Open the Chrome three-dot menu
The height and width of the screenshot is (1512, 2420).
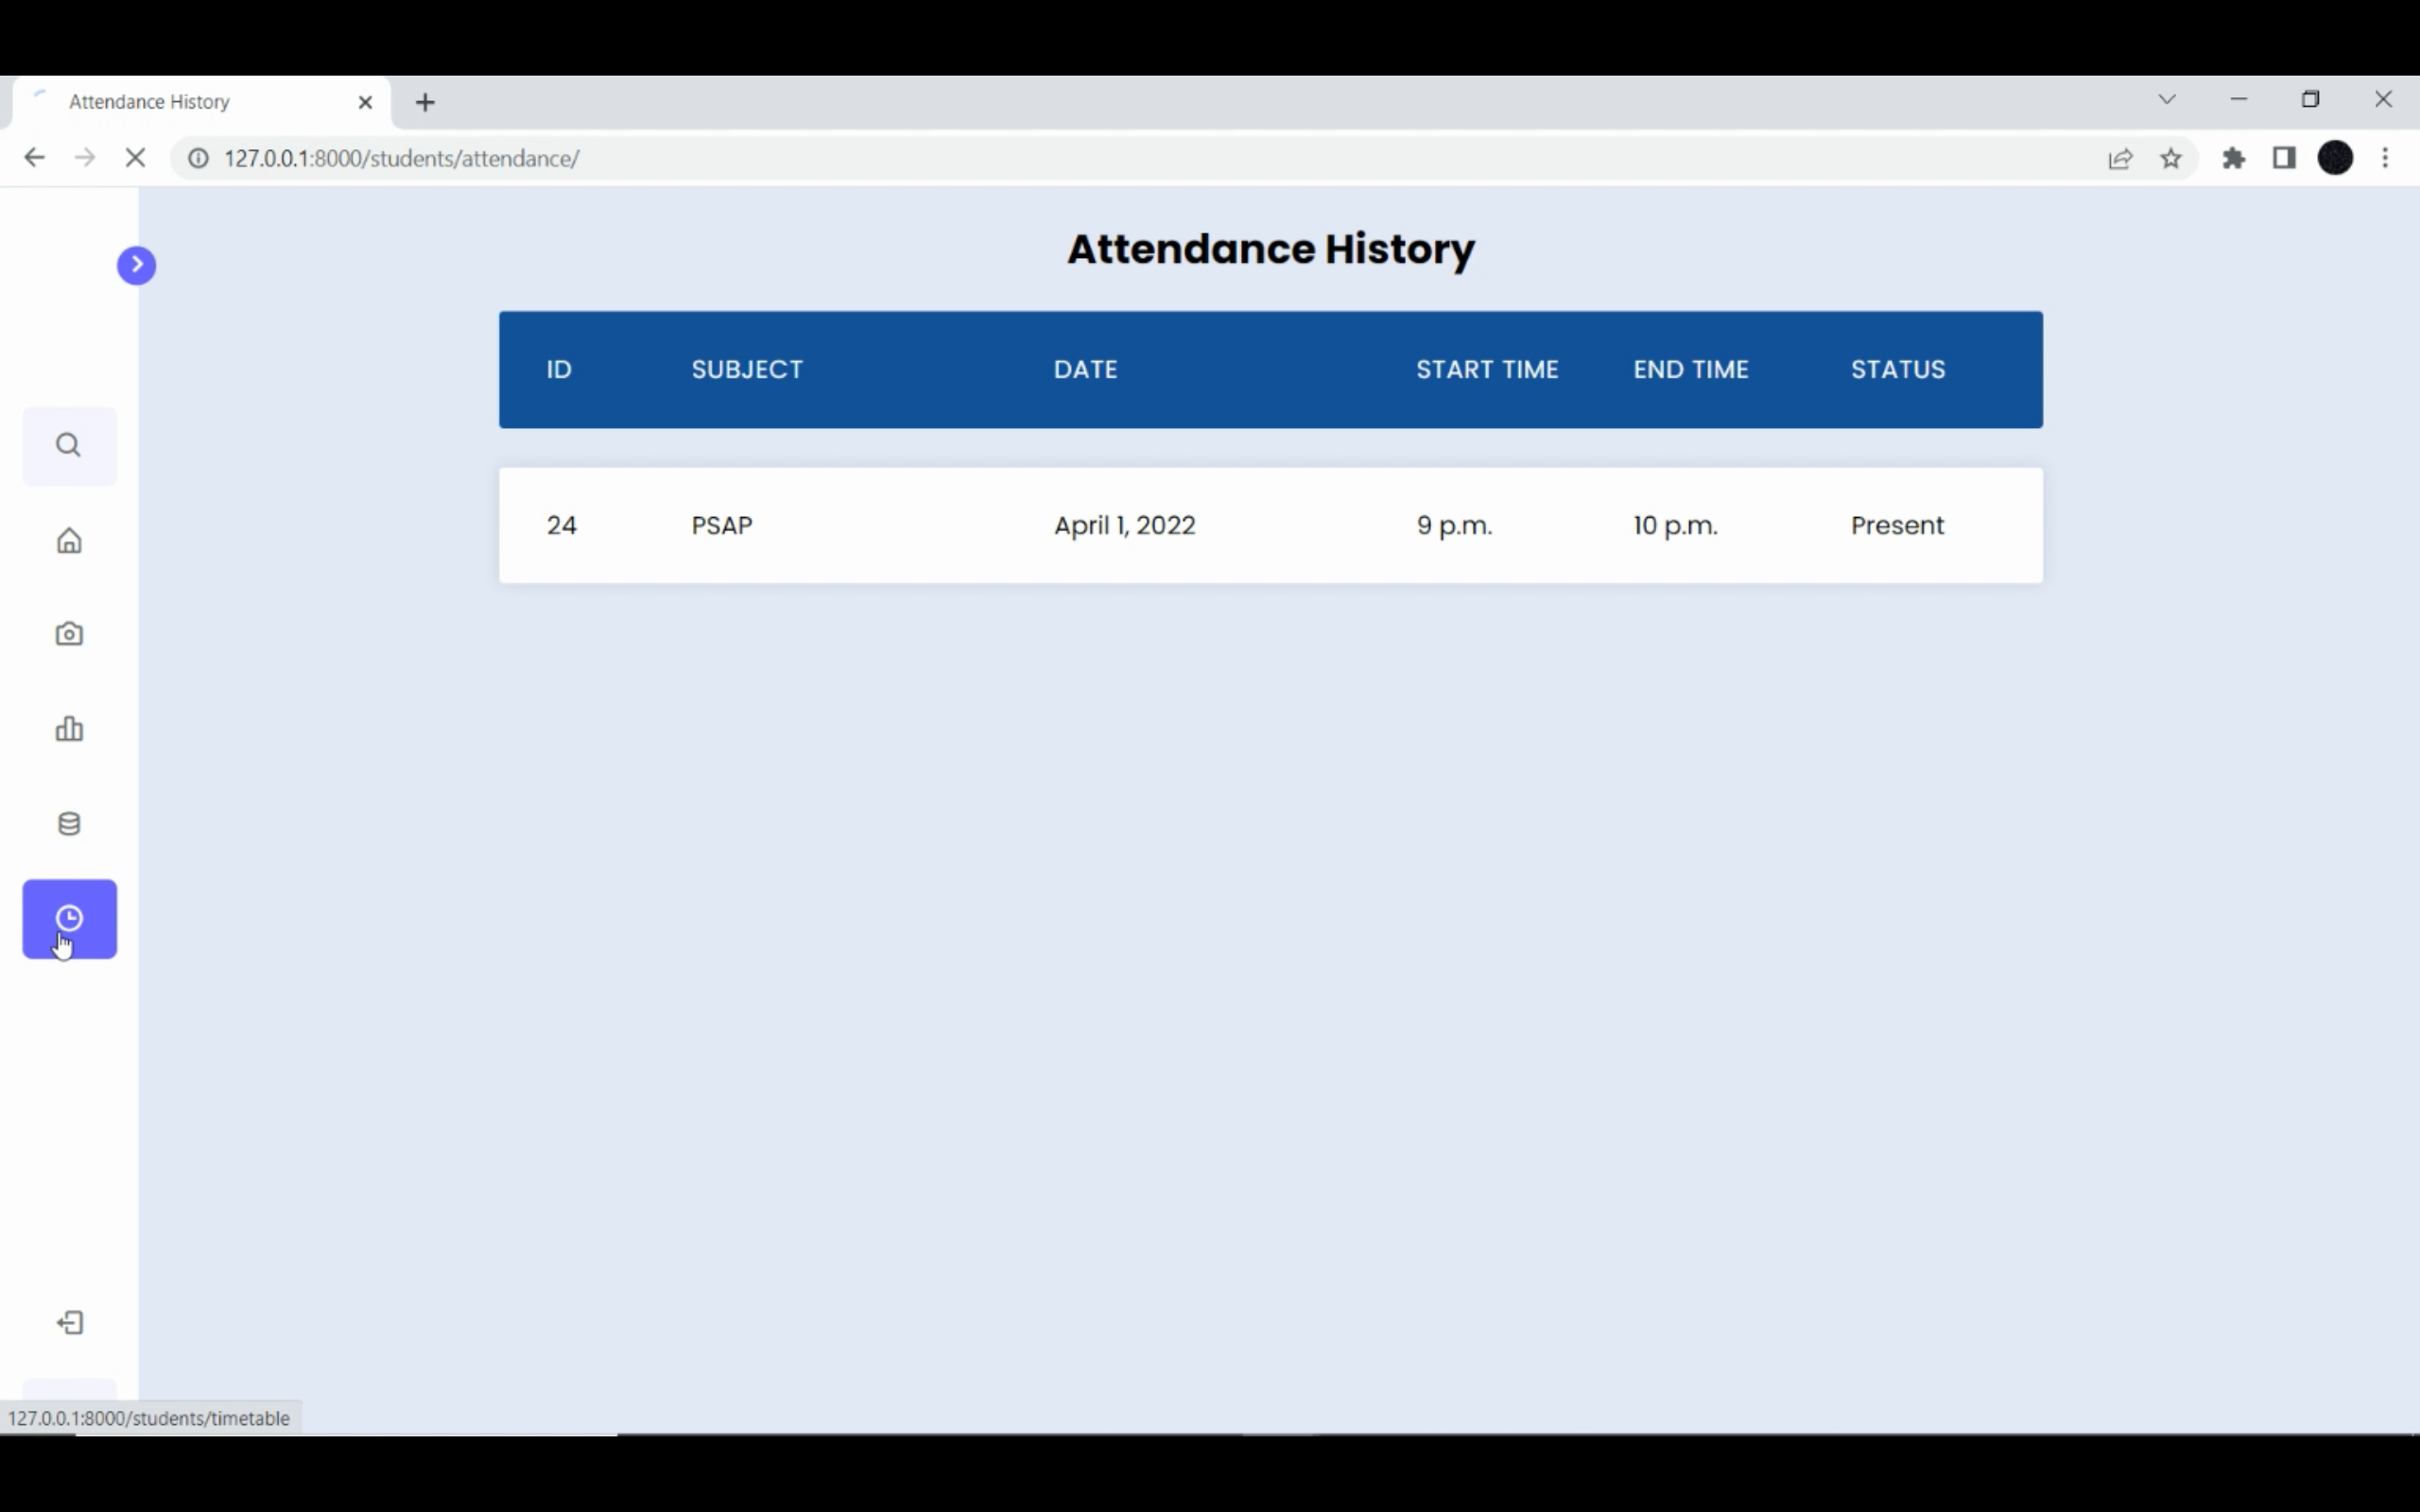(x=2386, y=158)
